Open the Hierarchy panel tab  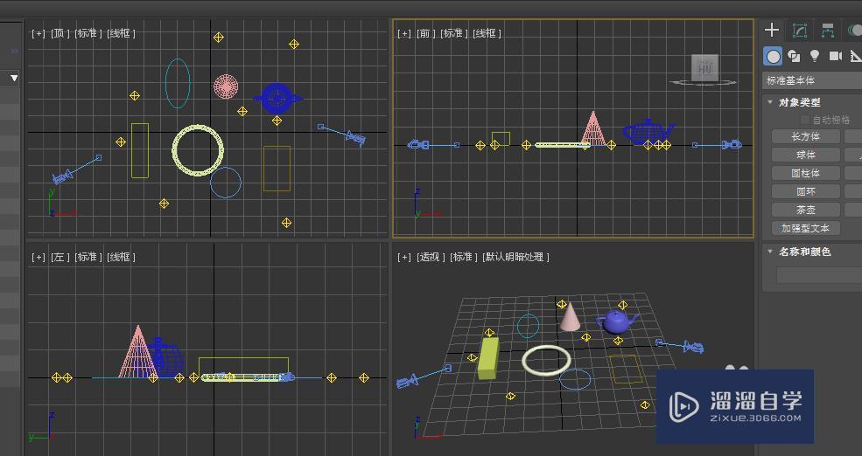pyautogui.click(x=827, y=31)
